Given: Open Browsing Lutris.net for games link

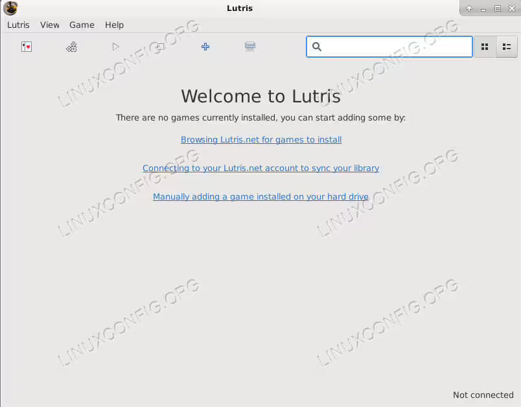Looking at the screenshot, I should point(261,139).
